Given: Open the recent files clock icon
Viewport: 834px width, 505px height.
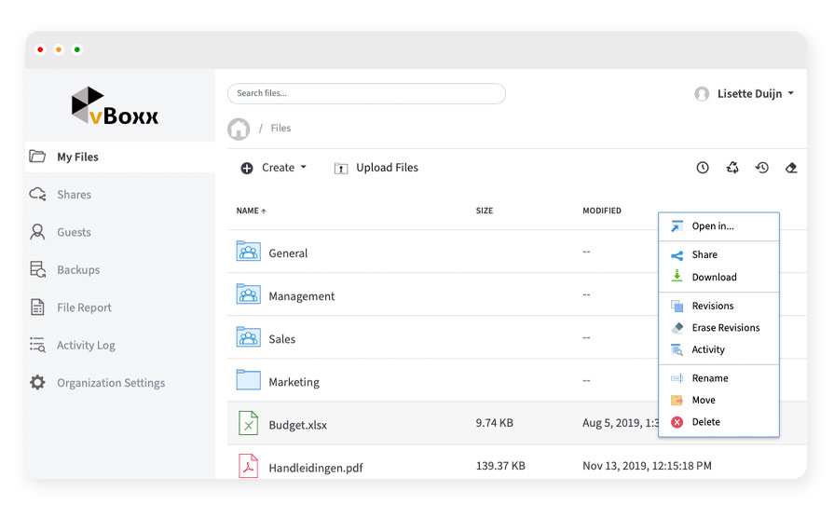Looking at the screenshot, I should pyautogui.click(x=703, y=168).
